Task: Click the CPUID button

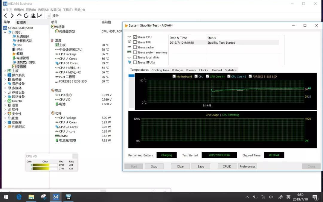Action: (x=227, y=166)
